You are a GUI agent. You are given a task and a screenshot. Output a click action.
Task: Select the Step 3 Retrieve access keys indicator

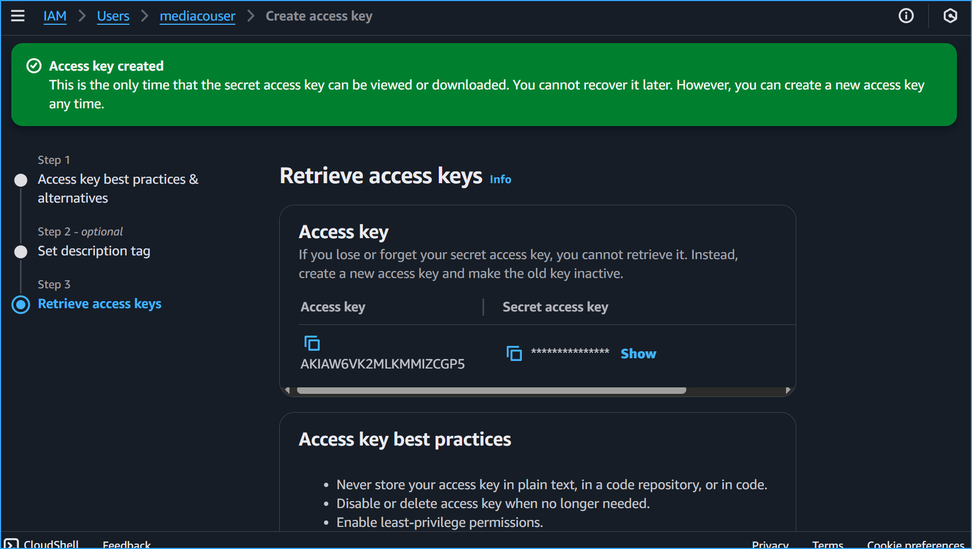[20, 304]
